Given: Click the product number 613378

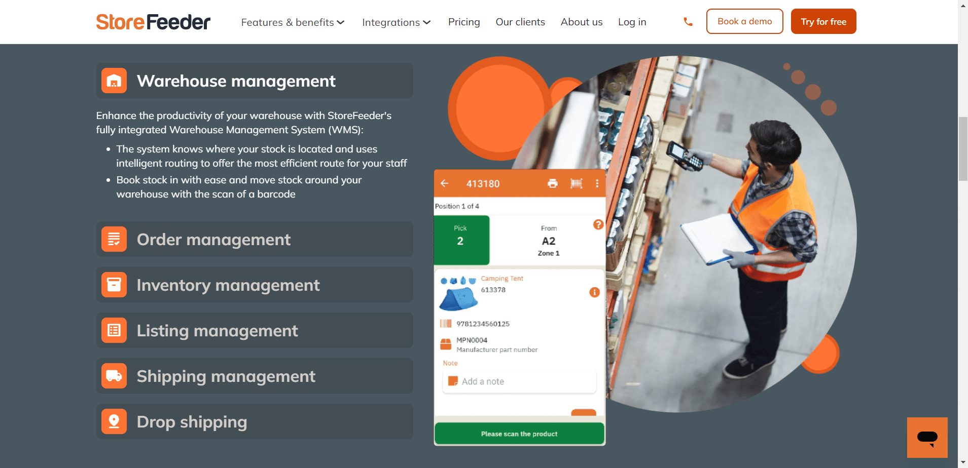Looking at the screenshot, I should pyautogui.click(x=493, y=290).
